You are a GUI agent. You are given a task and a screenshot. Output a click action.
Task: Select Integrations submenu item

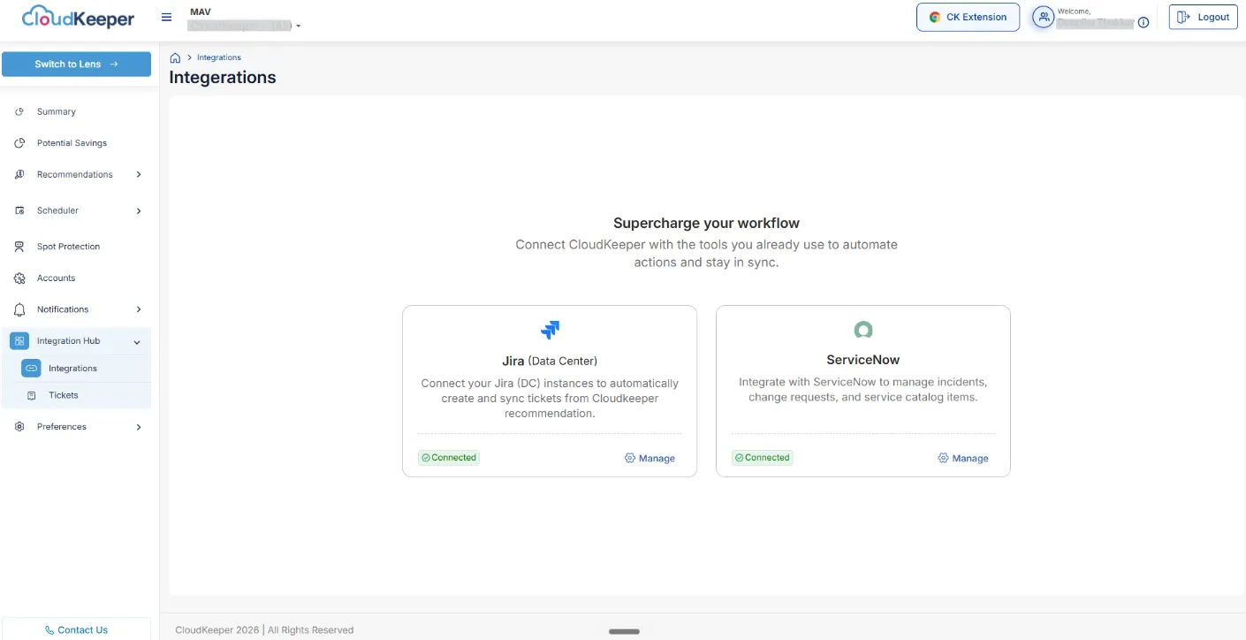[x=72, y=369]
